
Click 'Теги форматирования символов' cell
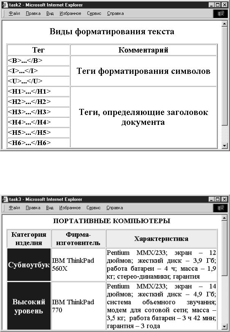coord(144,71)
